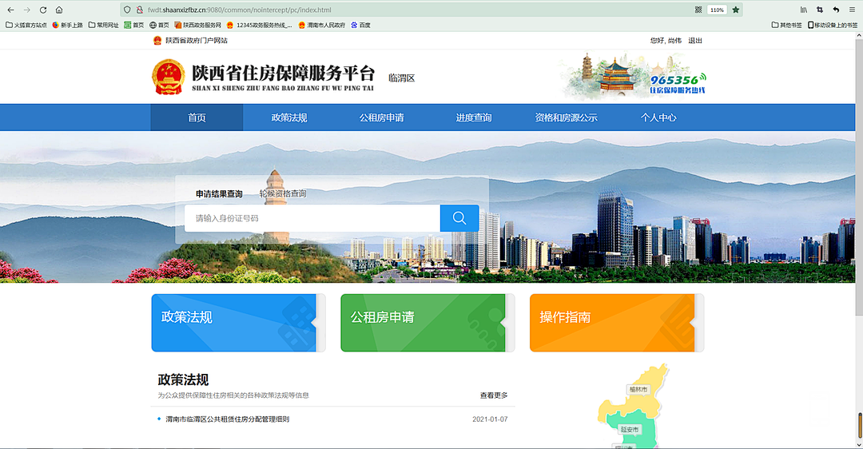863x449 pixels.
Task: Switch to the 轮候资格查询 tab
Action: tap(282, 193)
